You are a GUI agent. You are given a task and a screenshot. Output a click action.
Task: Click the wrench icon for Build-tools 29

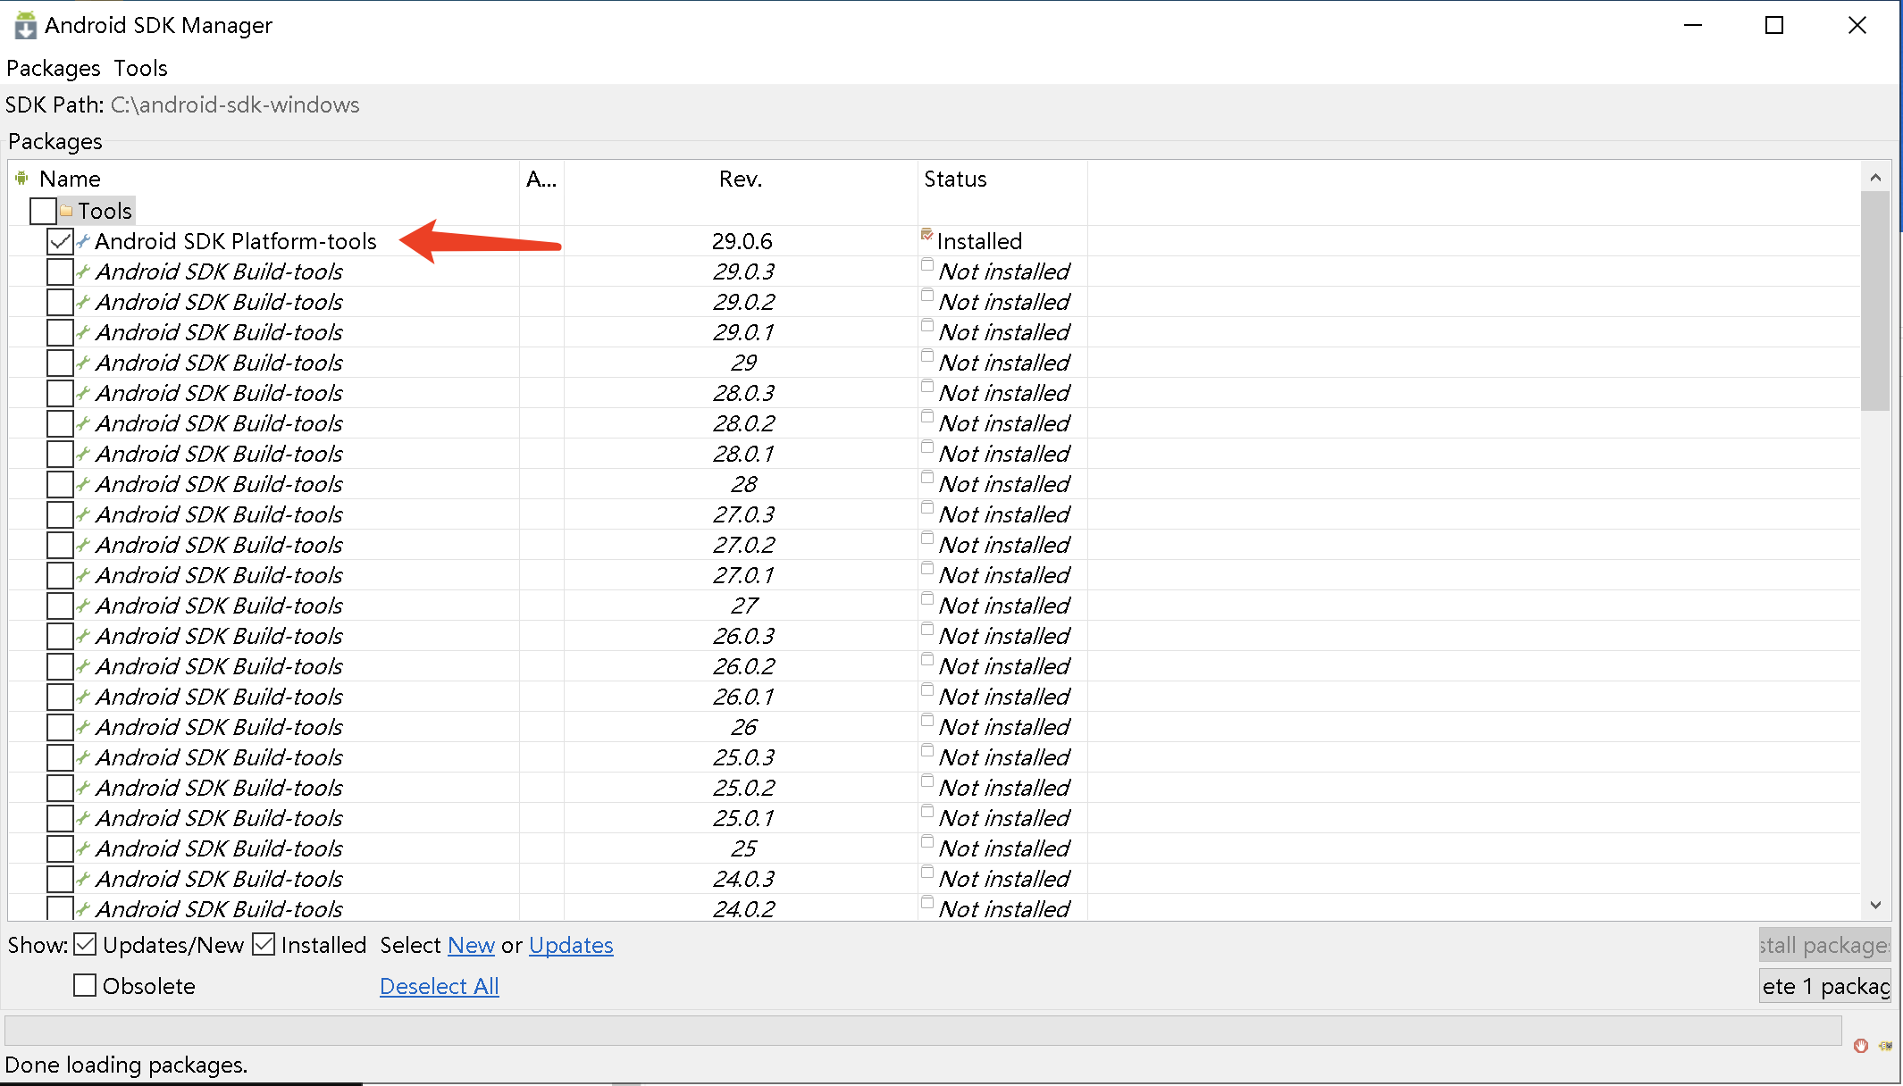[x=83, y=363]
